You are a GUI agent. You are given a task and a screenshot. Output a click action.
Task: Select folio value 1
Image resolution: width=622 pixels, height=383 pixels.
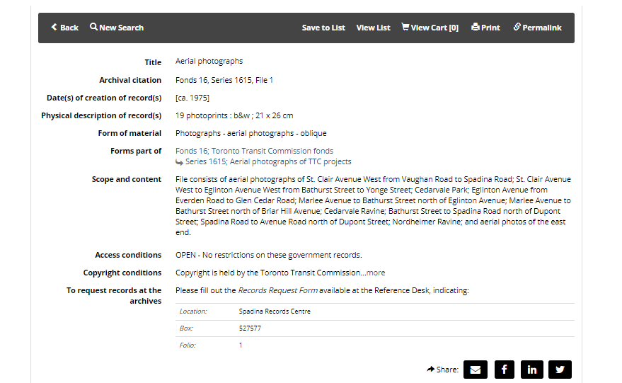tap(241, 345)
